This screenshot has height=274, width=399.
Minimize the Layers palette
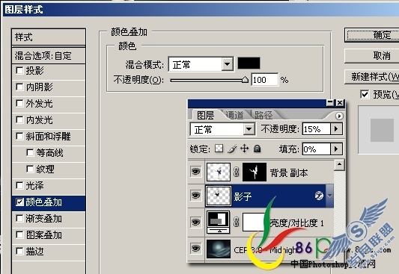(330, 103)
